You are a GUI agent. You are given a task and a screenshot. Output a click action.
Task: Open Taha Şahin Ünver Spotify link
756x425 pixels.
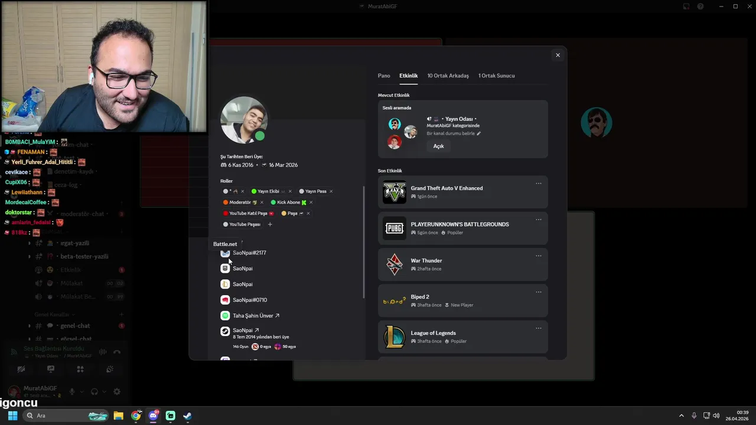point(256,316)
